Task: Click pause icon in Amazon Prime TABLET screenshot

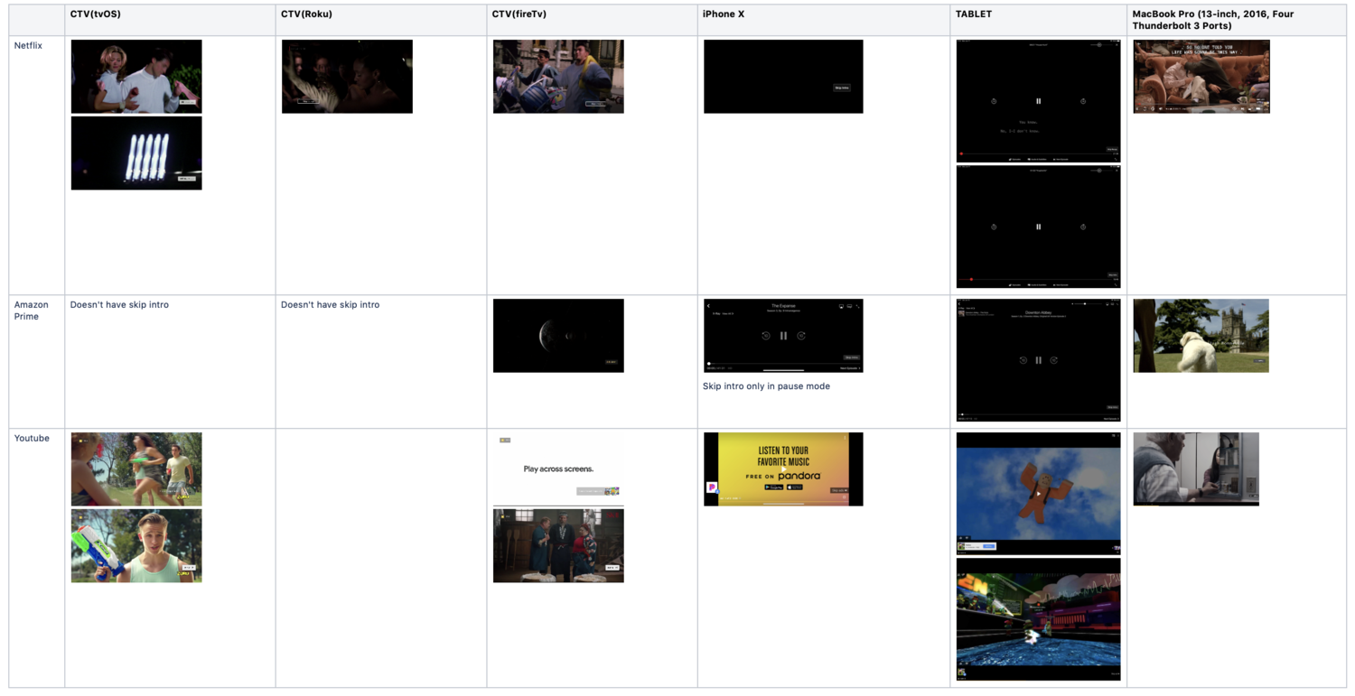Action: pos(1038,360)
